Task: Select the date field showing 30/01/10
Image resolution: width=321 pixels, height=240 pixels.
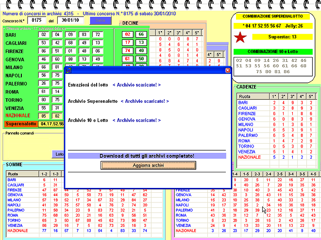Action: (70, 20)
